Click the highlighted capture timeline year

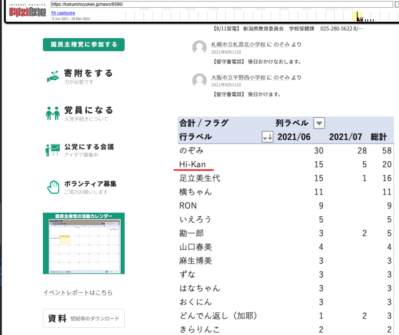(357, 17)
